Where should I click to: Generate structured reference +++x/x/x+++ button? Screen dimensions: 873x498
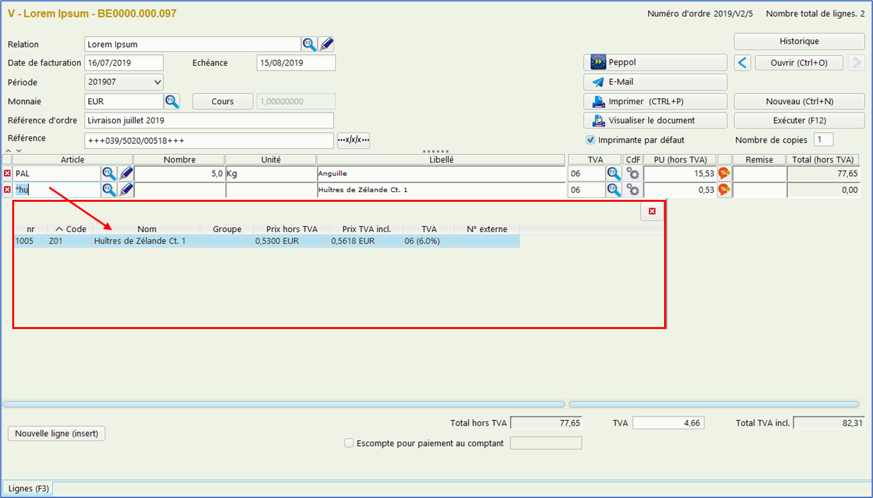pyautogui.click(x=354, y=140)
